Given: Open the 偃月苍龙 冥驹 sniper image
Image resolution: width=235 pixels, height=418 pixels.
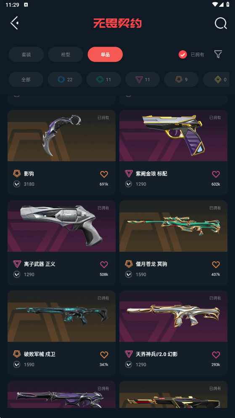Looking at the screenshot, I should click(173, 226).
